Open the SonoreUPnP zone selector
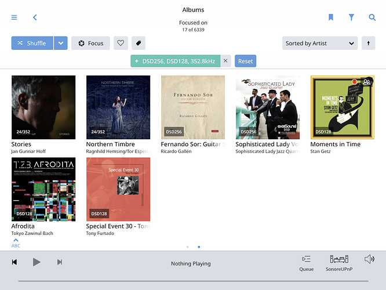This screenshot has height=290, width=386. tap(339, 263)
